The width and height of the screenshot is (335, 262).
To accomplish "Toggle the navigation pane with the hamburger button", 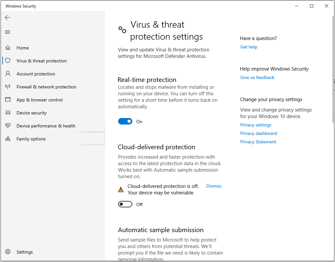I will [7, 32].
